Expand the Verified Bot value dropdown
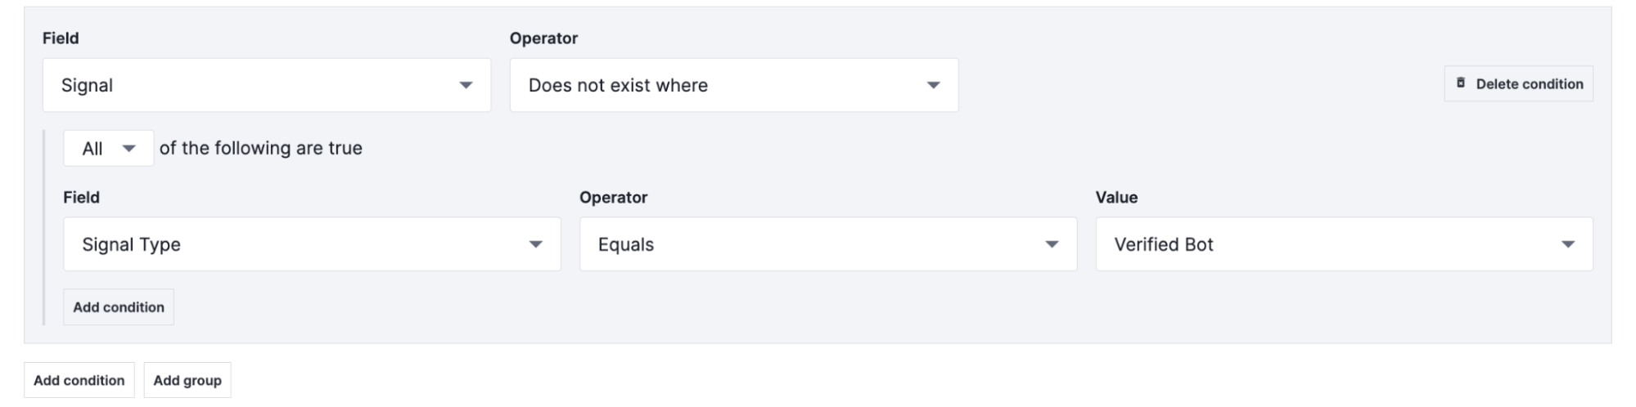This screenshot has height=407, width=1636. click(1342, 244)
